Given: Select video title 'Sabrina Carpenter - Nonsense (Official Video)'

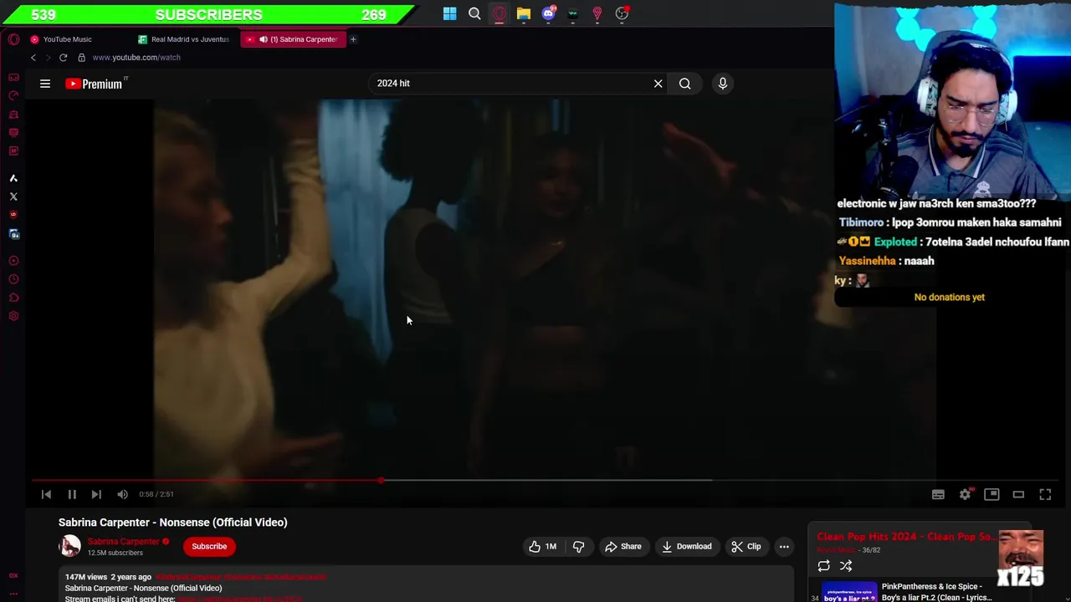Looking at the screenshot, I should coord(173,523).
